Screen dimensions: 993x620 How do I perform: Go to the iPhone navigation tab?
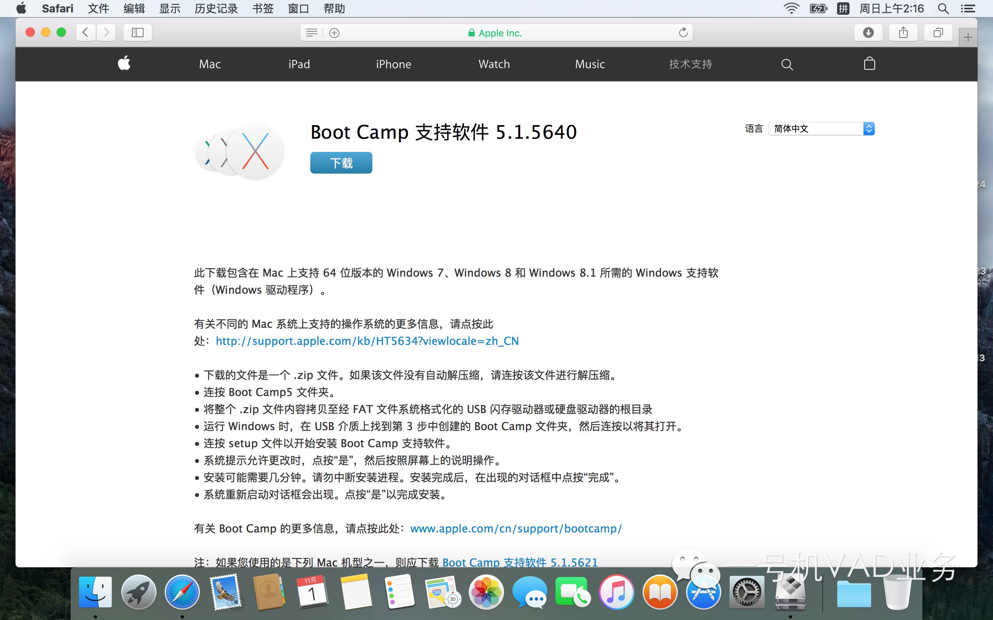393,64
